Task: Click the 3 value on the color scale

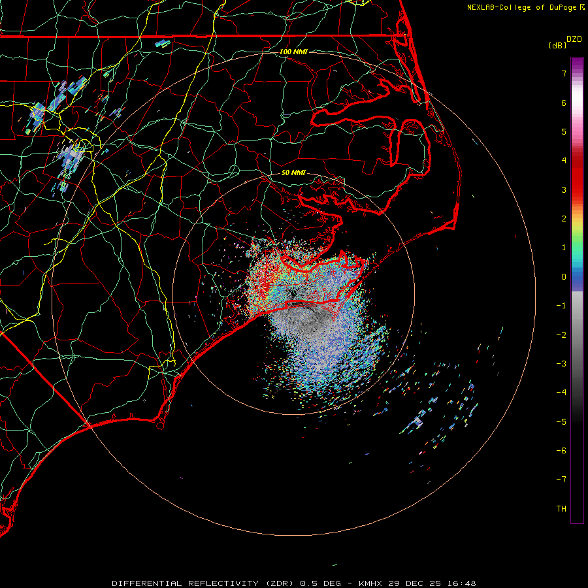Action: [564, 189]
